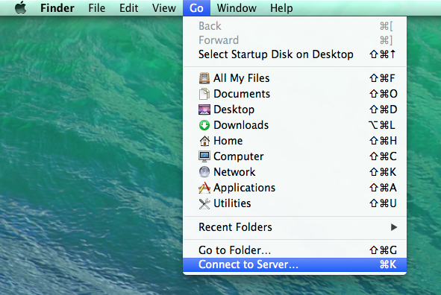The image size is (441, 295).
Task: Choose Select Startup Disk on Desktop
Action: point(295,54)
